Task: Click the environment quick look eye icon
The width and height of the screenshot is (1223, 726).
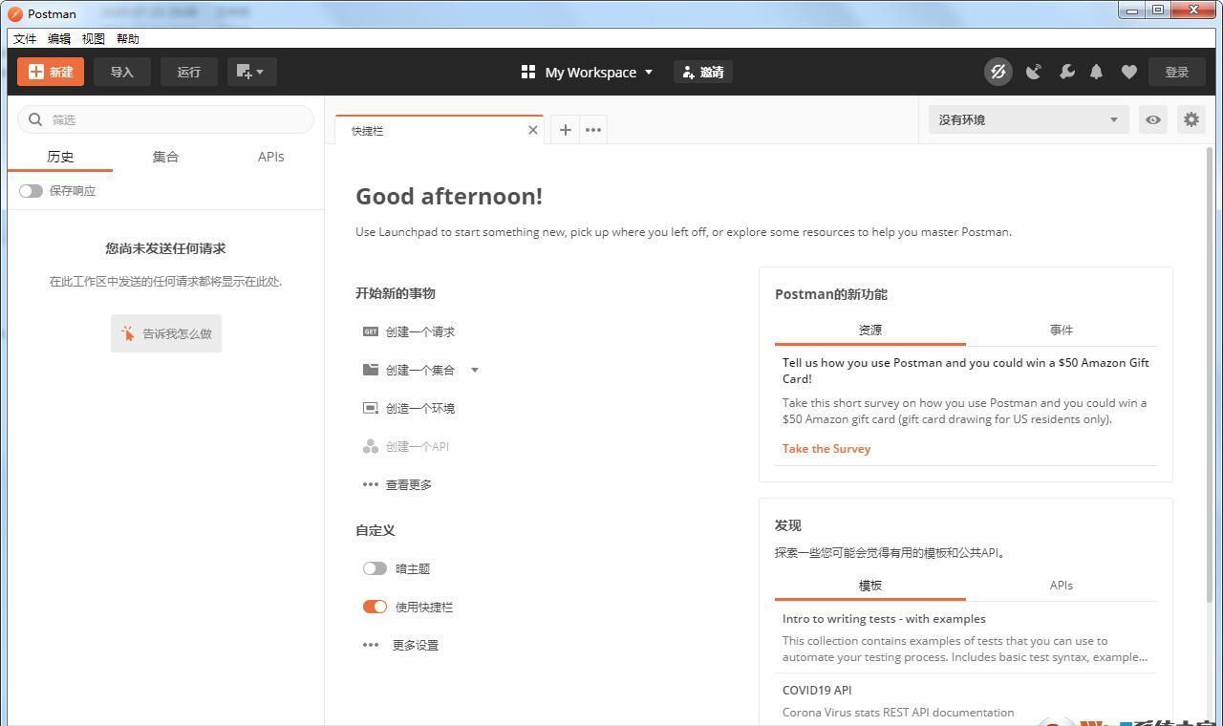Action: click(1153, 119)
